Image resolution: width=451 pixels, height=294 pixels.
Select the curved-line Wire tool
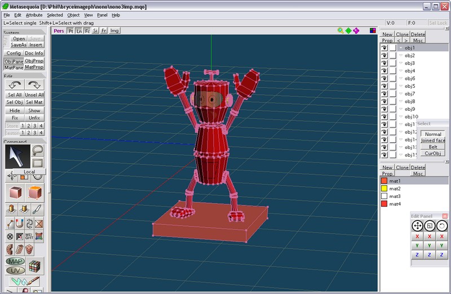[10, 223]
